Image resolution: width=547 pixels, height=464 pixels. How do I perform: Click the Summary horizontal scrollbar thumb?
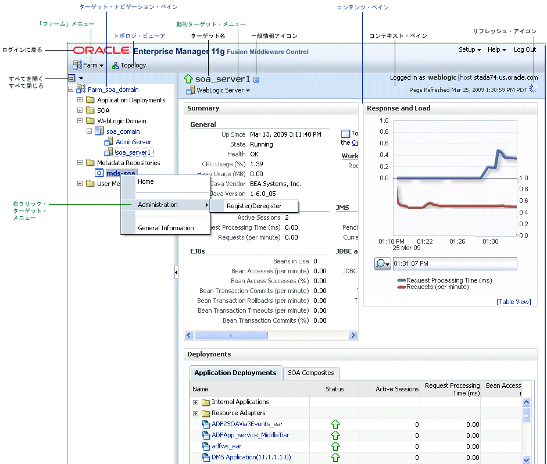pyautogui.click(x=231, y=335)
